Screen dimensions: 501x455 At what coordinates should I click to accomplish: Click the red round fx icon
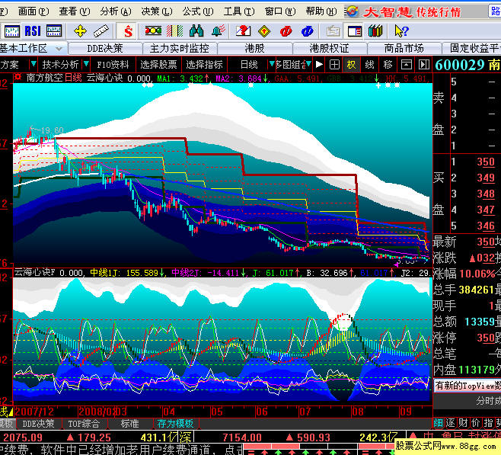point(286,31)
